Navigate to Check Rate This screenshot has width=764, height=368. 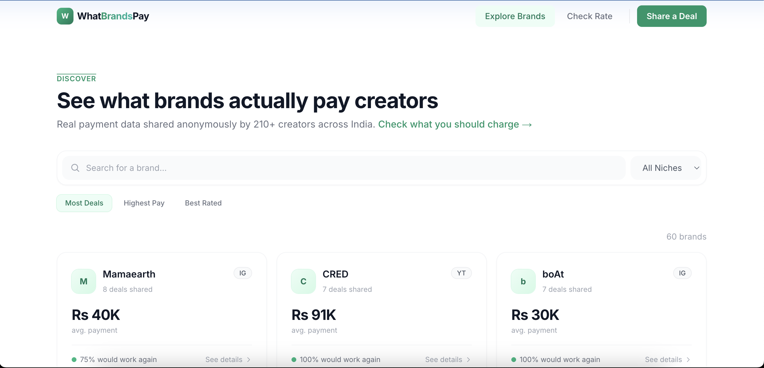tap(589, 16)
